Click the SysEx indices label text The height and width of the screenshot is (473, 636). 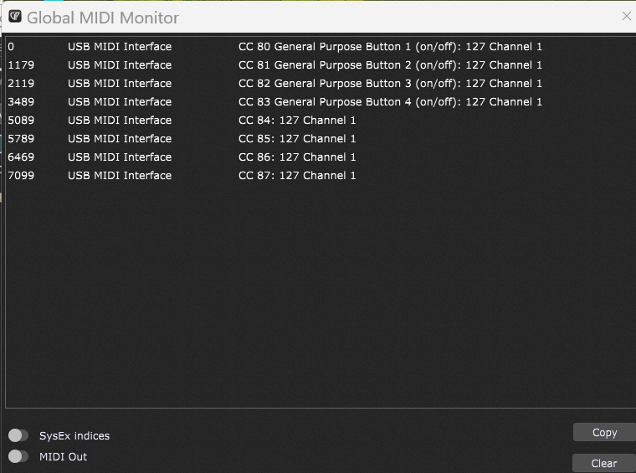click(74, 436)
